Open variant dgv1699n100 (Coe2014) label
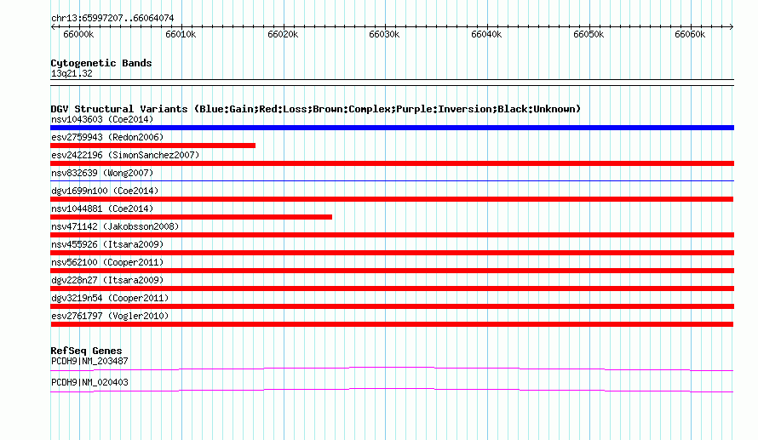 coord(105,191)
